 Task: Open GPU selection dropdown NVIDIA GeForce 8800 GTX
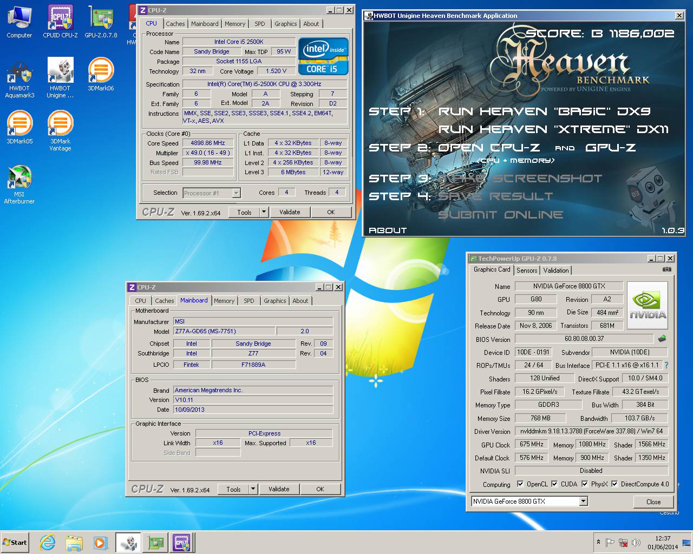tap(529, 501)
